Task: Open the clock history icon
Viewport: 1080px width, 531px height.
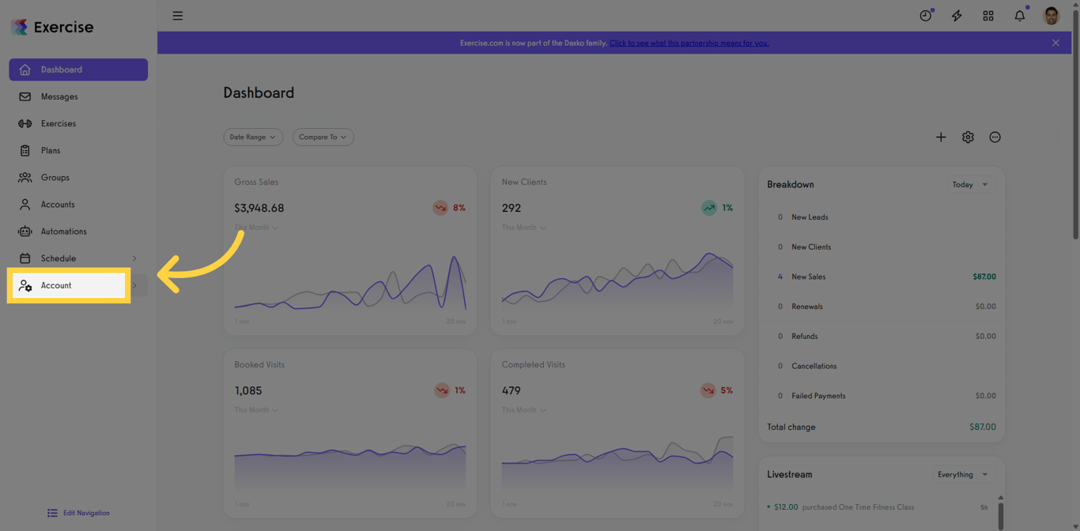Action: pyautogui.click(x=926, y=16)
